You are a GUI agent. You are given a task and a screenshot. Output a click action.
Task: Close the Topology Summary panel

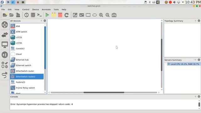[199, 21]
